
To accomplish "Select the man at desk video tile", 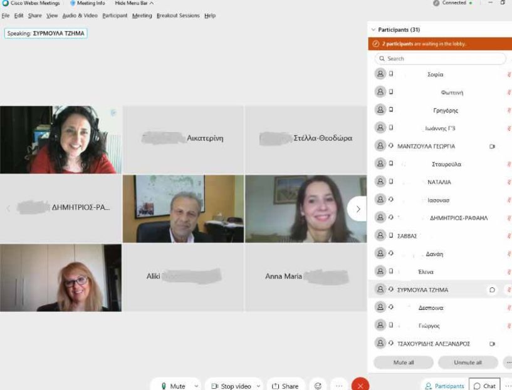I will (x=183, y=208).
